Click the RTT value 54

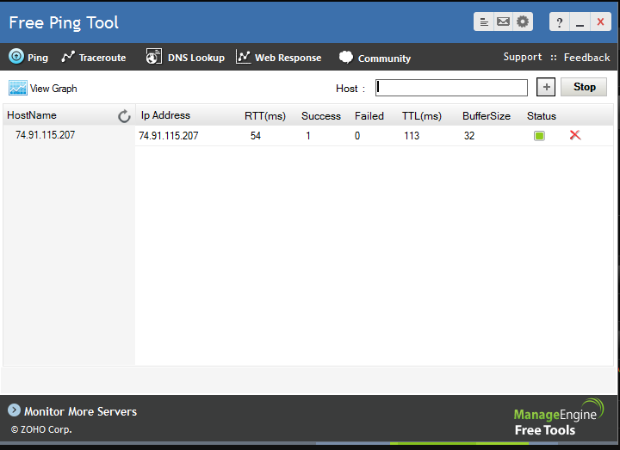click(x=256, y=136)
